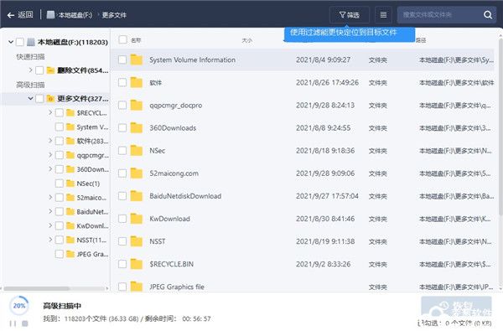Viewport: 503px width, 331px height.
Task: Click the 本地磁盘(F:) breadcrumb item
Action: click(x=75, y=15)
